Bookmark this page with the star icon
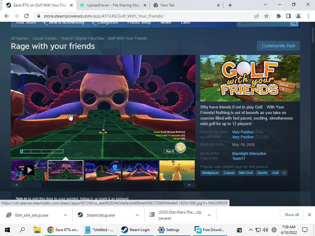 coord(266,16)
